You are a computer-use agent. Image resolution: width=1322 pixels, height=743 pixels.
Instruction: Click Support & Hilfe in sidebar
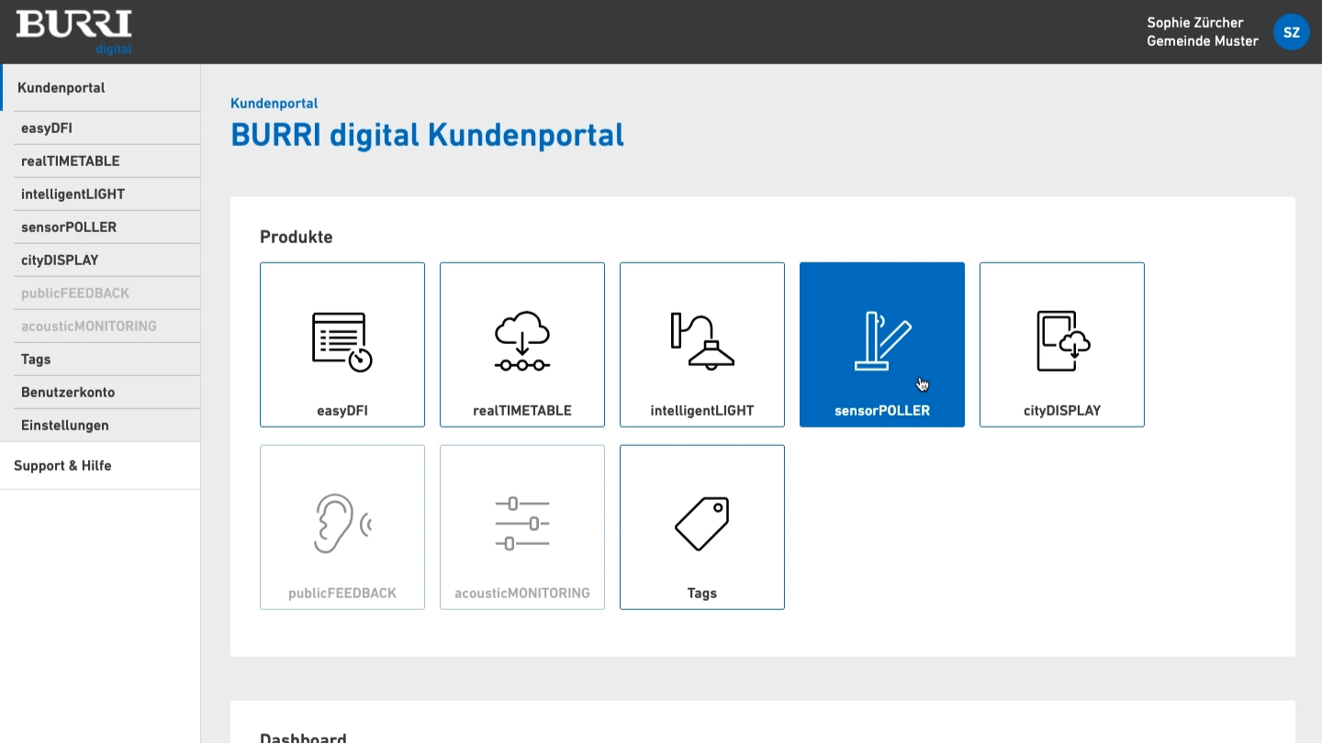tap(62, 466)
